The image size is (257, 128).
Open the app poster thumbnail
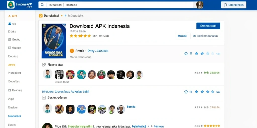[x=54, y=41]
